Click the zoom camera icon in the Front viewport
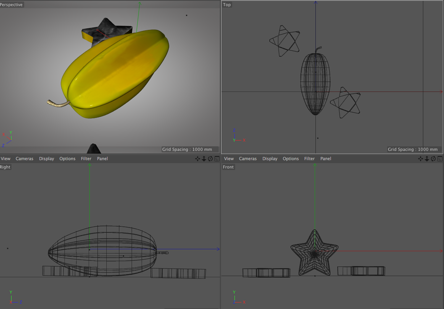 tap(427, 159)
